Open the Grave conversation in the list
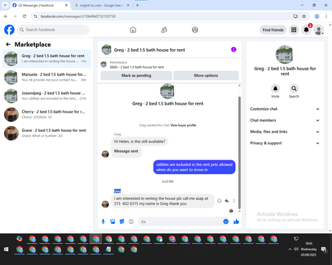332x265 pixels. (x=46, y=133)
